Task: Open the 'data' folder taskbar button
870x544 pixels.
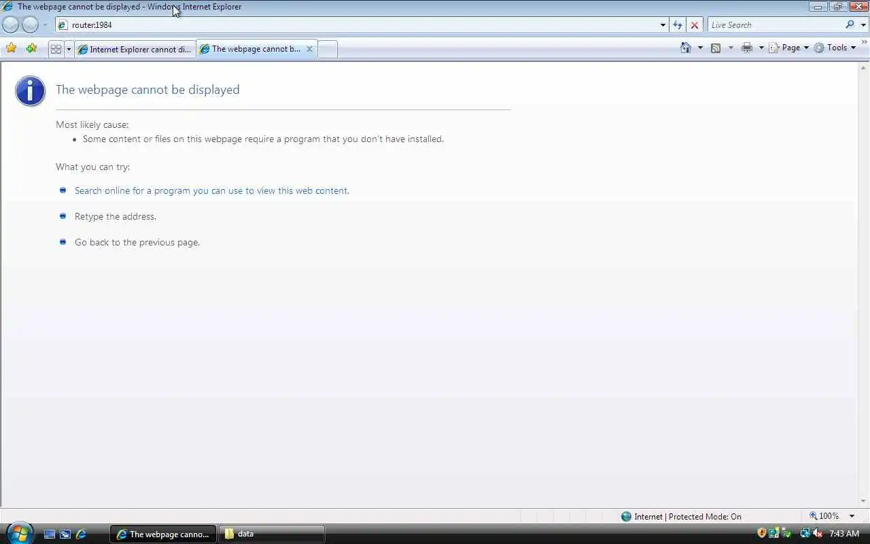Action: 272,534
